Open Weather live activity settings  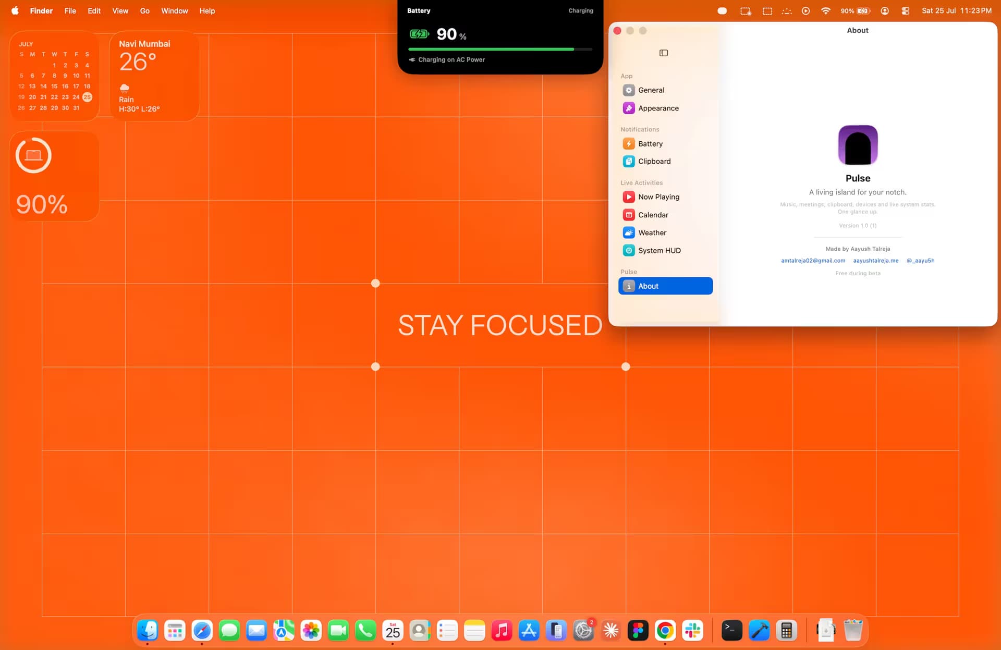pos(665,232)
